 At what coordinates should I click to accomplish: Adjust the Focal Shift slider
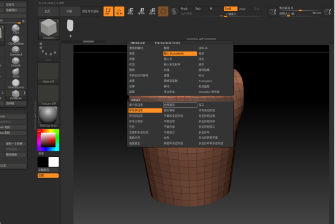coord(300,8)
